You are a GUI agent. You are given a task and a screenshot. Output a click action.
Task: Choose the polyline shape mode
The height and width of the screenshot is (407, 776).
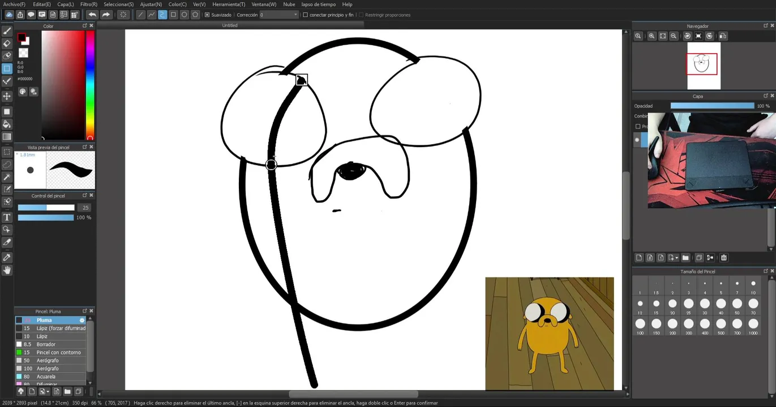(152, 15)
